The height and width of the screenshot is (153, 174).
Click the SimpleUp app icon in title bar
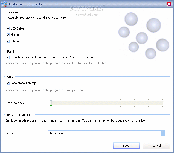4,4
